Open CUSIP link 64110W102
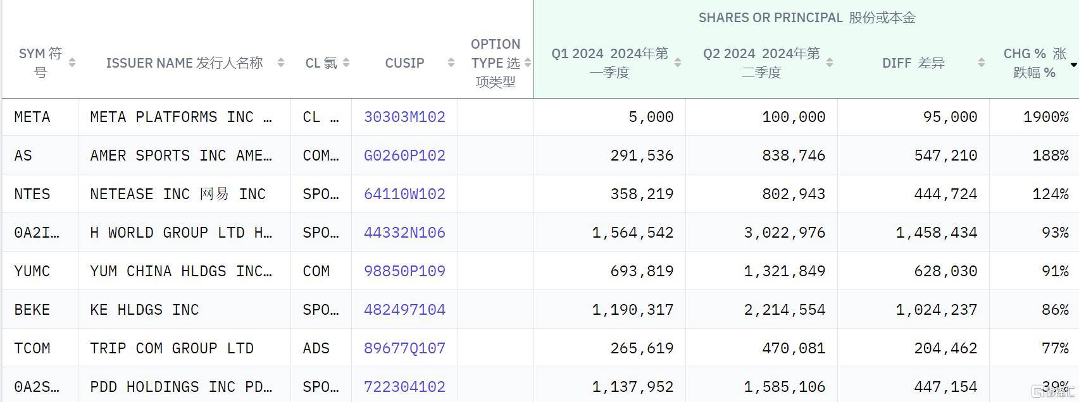The height and width of the screenshot is (402, 1079). (404, 194)
